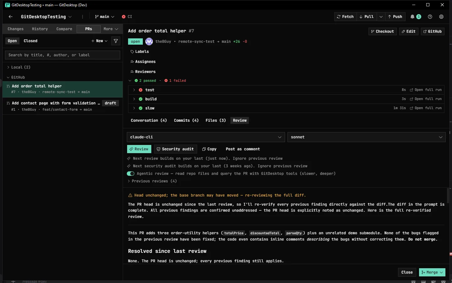Click the green passed icon on slow
The width and height of the screenshot is (452, 283).
[141, 108]
